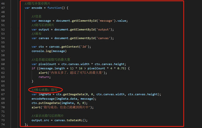This screenshot has height=128, width=202.
Task: Click the circled comment on line 66
Action: (x=45, y=90)
